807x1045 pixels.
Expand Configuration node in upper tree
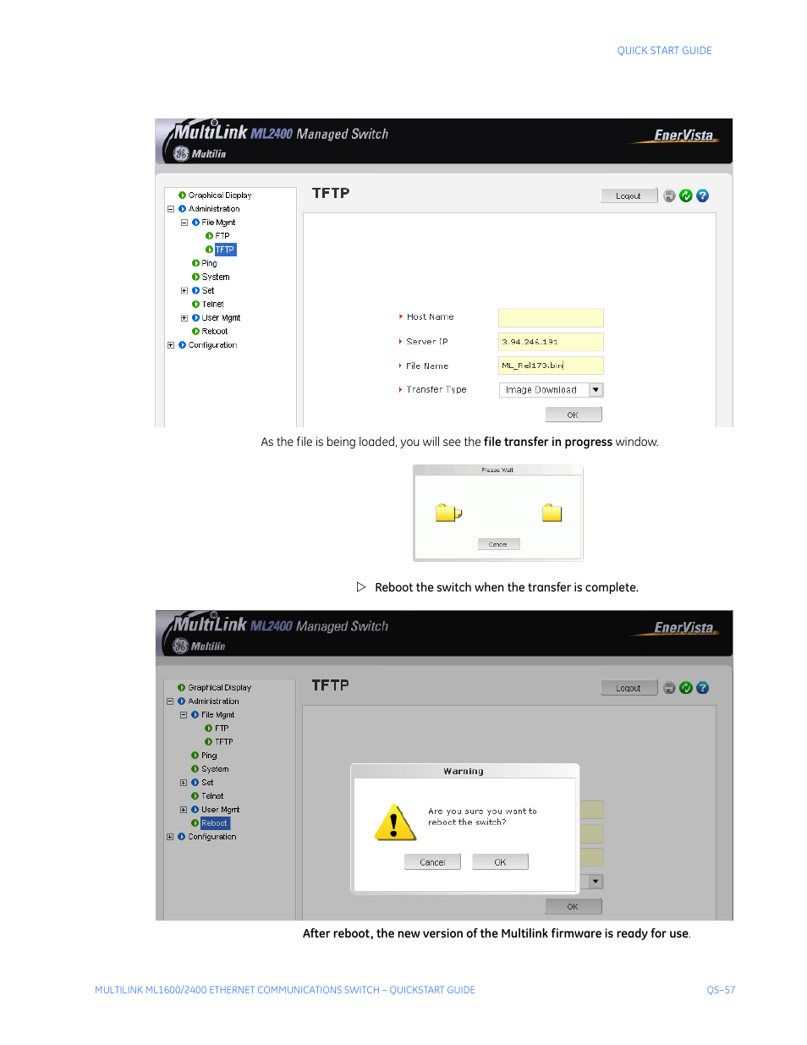pos(171,345)
